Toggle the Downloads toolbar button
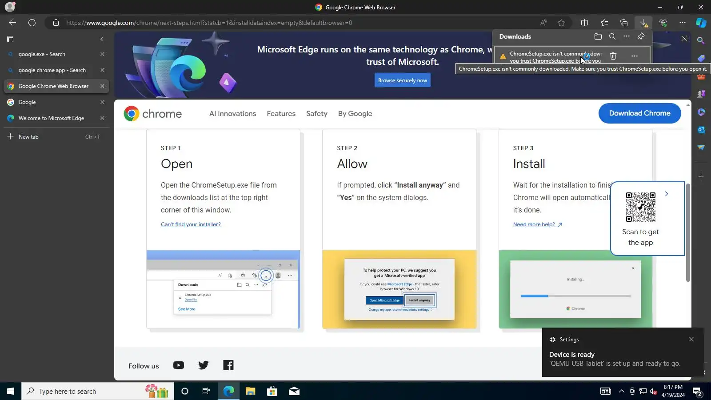The width and height of the screenshot is (711, 400). (x=643, y=23)
